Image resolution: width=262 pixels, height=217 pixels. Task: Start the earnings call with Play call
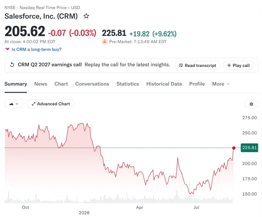238,66
